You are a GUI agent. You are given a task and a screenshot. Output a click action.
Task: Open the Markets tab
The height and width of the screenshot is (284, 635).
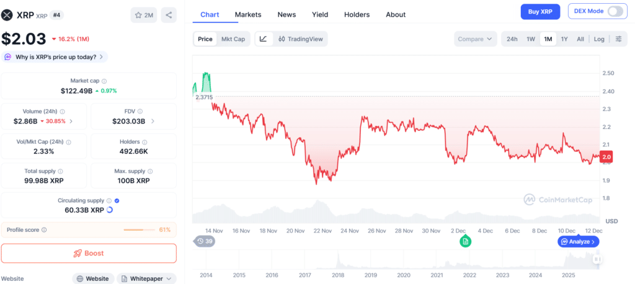click(248, 15)
